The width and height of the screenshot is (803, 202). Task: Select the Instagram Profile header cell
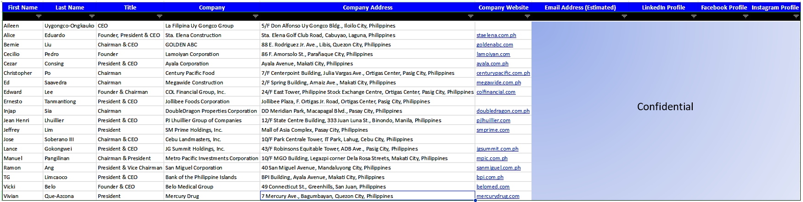click(x=775, y=7)
